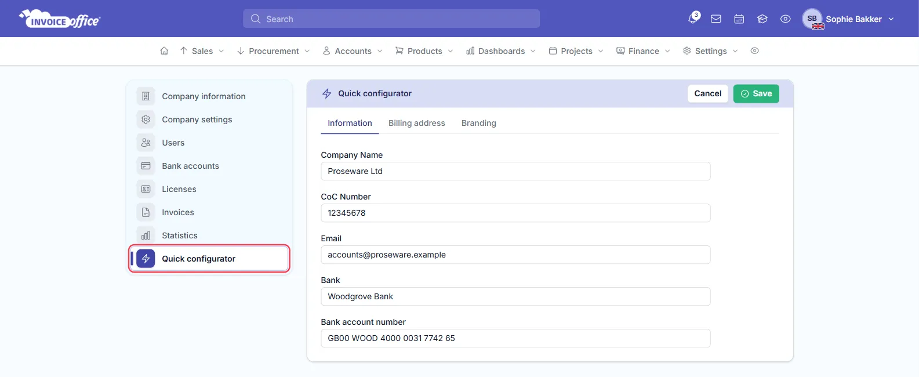This screenshot has width=919, height=377.
Task: Click the Bank field with Woodgrove Bank
Action: pos(515,296)
